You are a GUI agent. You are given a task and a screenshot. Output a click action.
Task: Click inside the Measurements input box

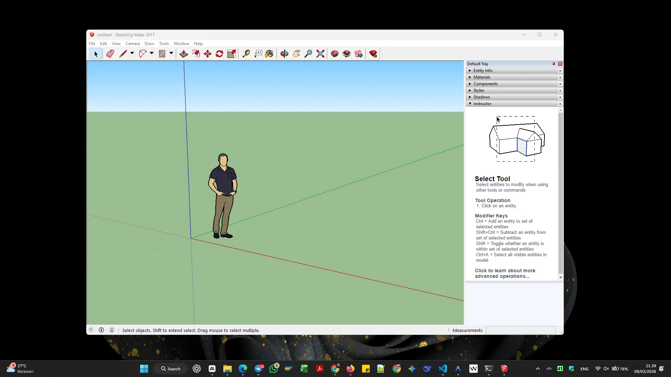[x=521, y=330]
